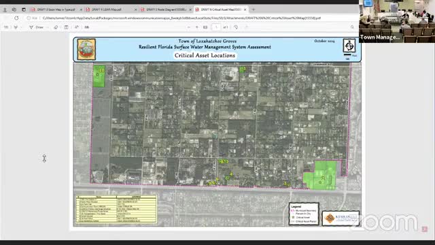Zoom in the PDF
Screen dimensions: 435x245
[x=197, y=27]
